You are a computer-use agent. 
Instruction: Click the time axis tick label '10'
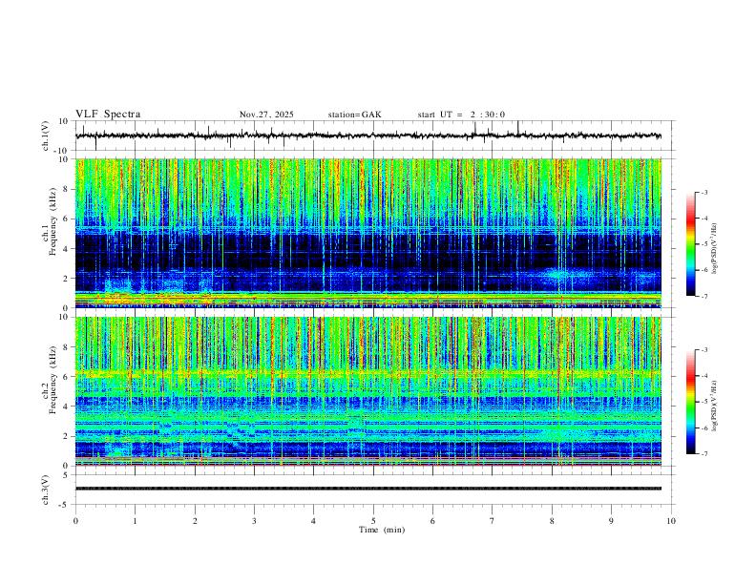[671, 521]
